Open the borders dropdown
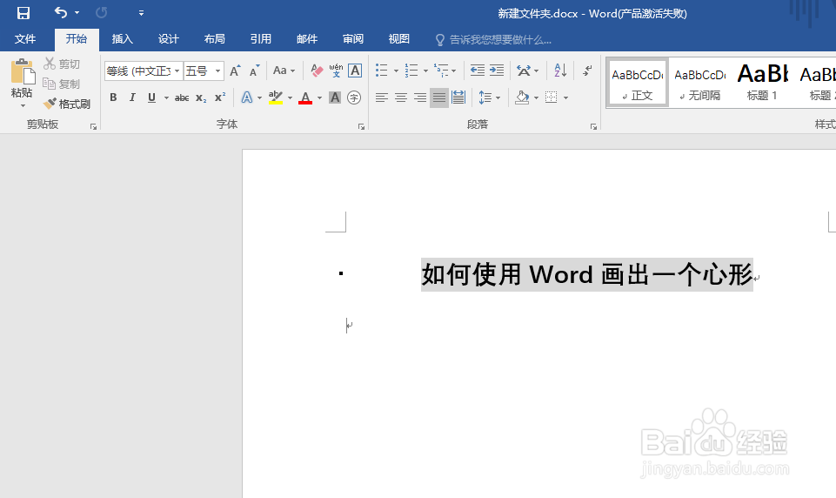The height and width of the screenshot is (498, 836). [565, 98]
